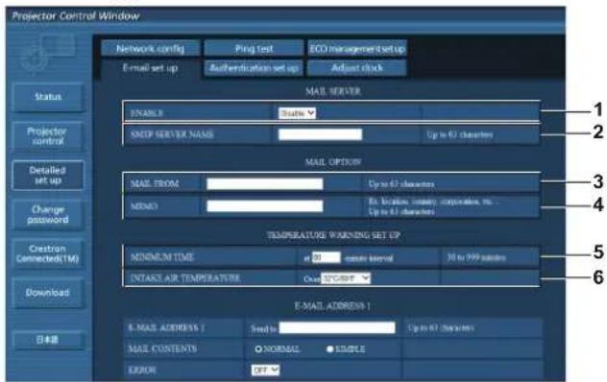Viewport: 607px width, 382px height.
Task: Click the MAIL SERVER heading
Action: point(333,91)
